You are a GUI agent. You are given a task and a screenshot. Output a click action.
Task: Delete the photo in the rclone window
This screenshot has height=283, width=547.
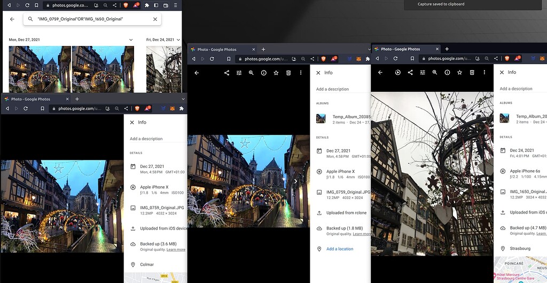pyautogui.click(x=288, y=73)
